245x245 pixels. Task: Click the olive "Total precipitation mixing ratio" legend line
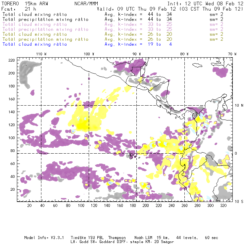click(x=45, y=39)
